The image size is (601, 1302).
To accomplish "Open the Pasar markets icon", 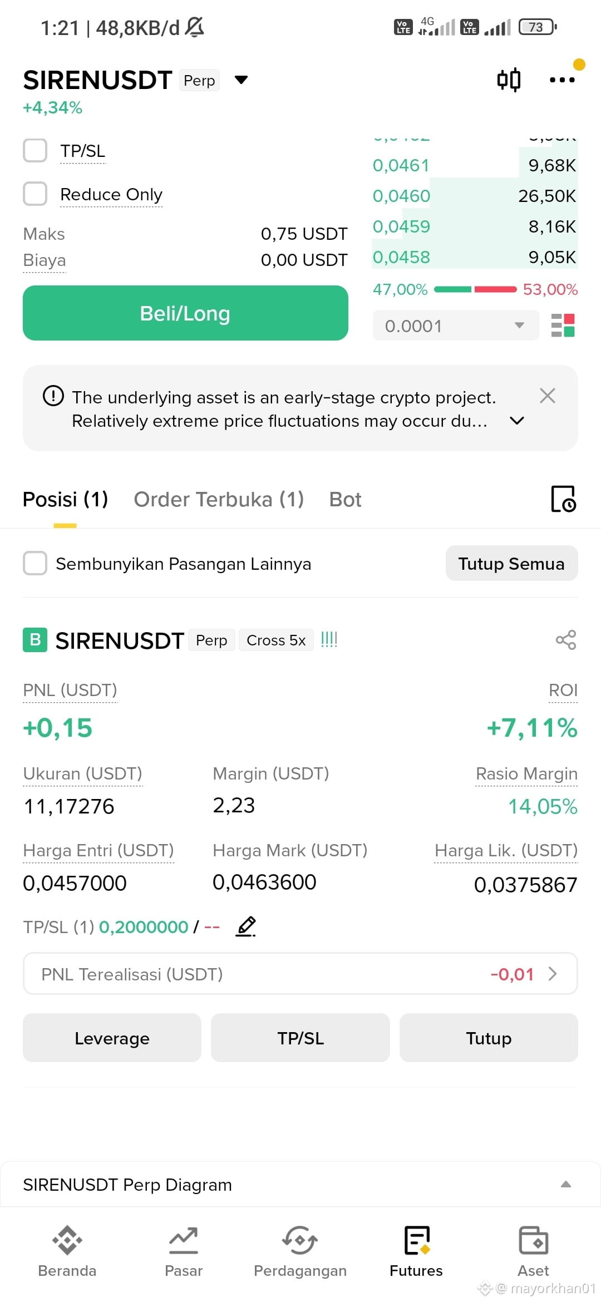I will [184, 1240].
